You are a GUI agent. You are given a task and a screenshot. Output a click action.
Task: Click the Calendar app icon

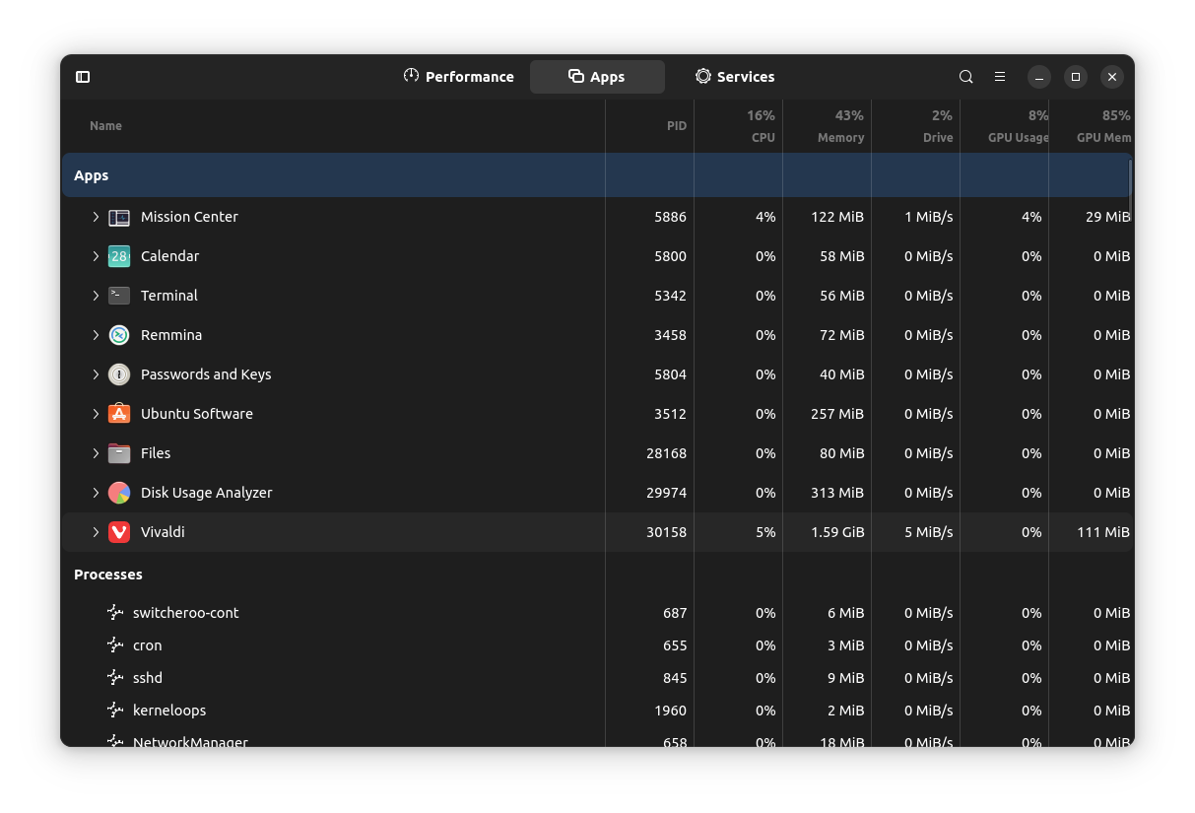(118, 256)
